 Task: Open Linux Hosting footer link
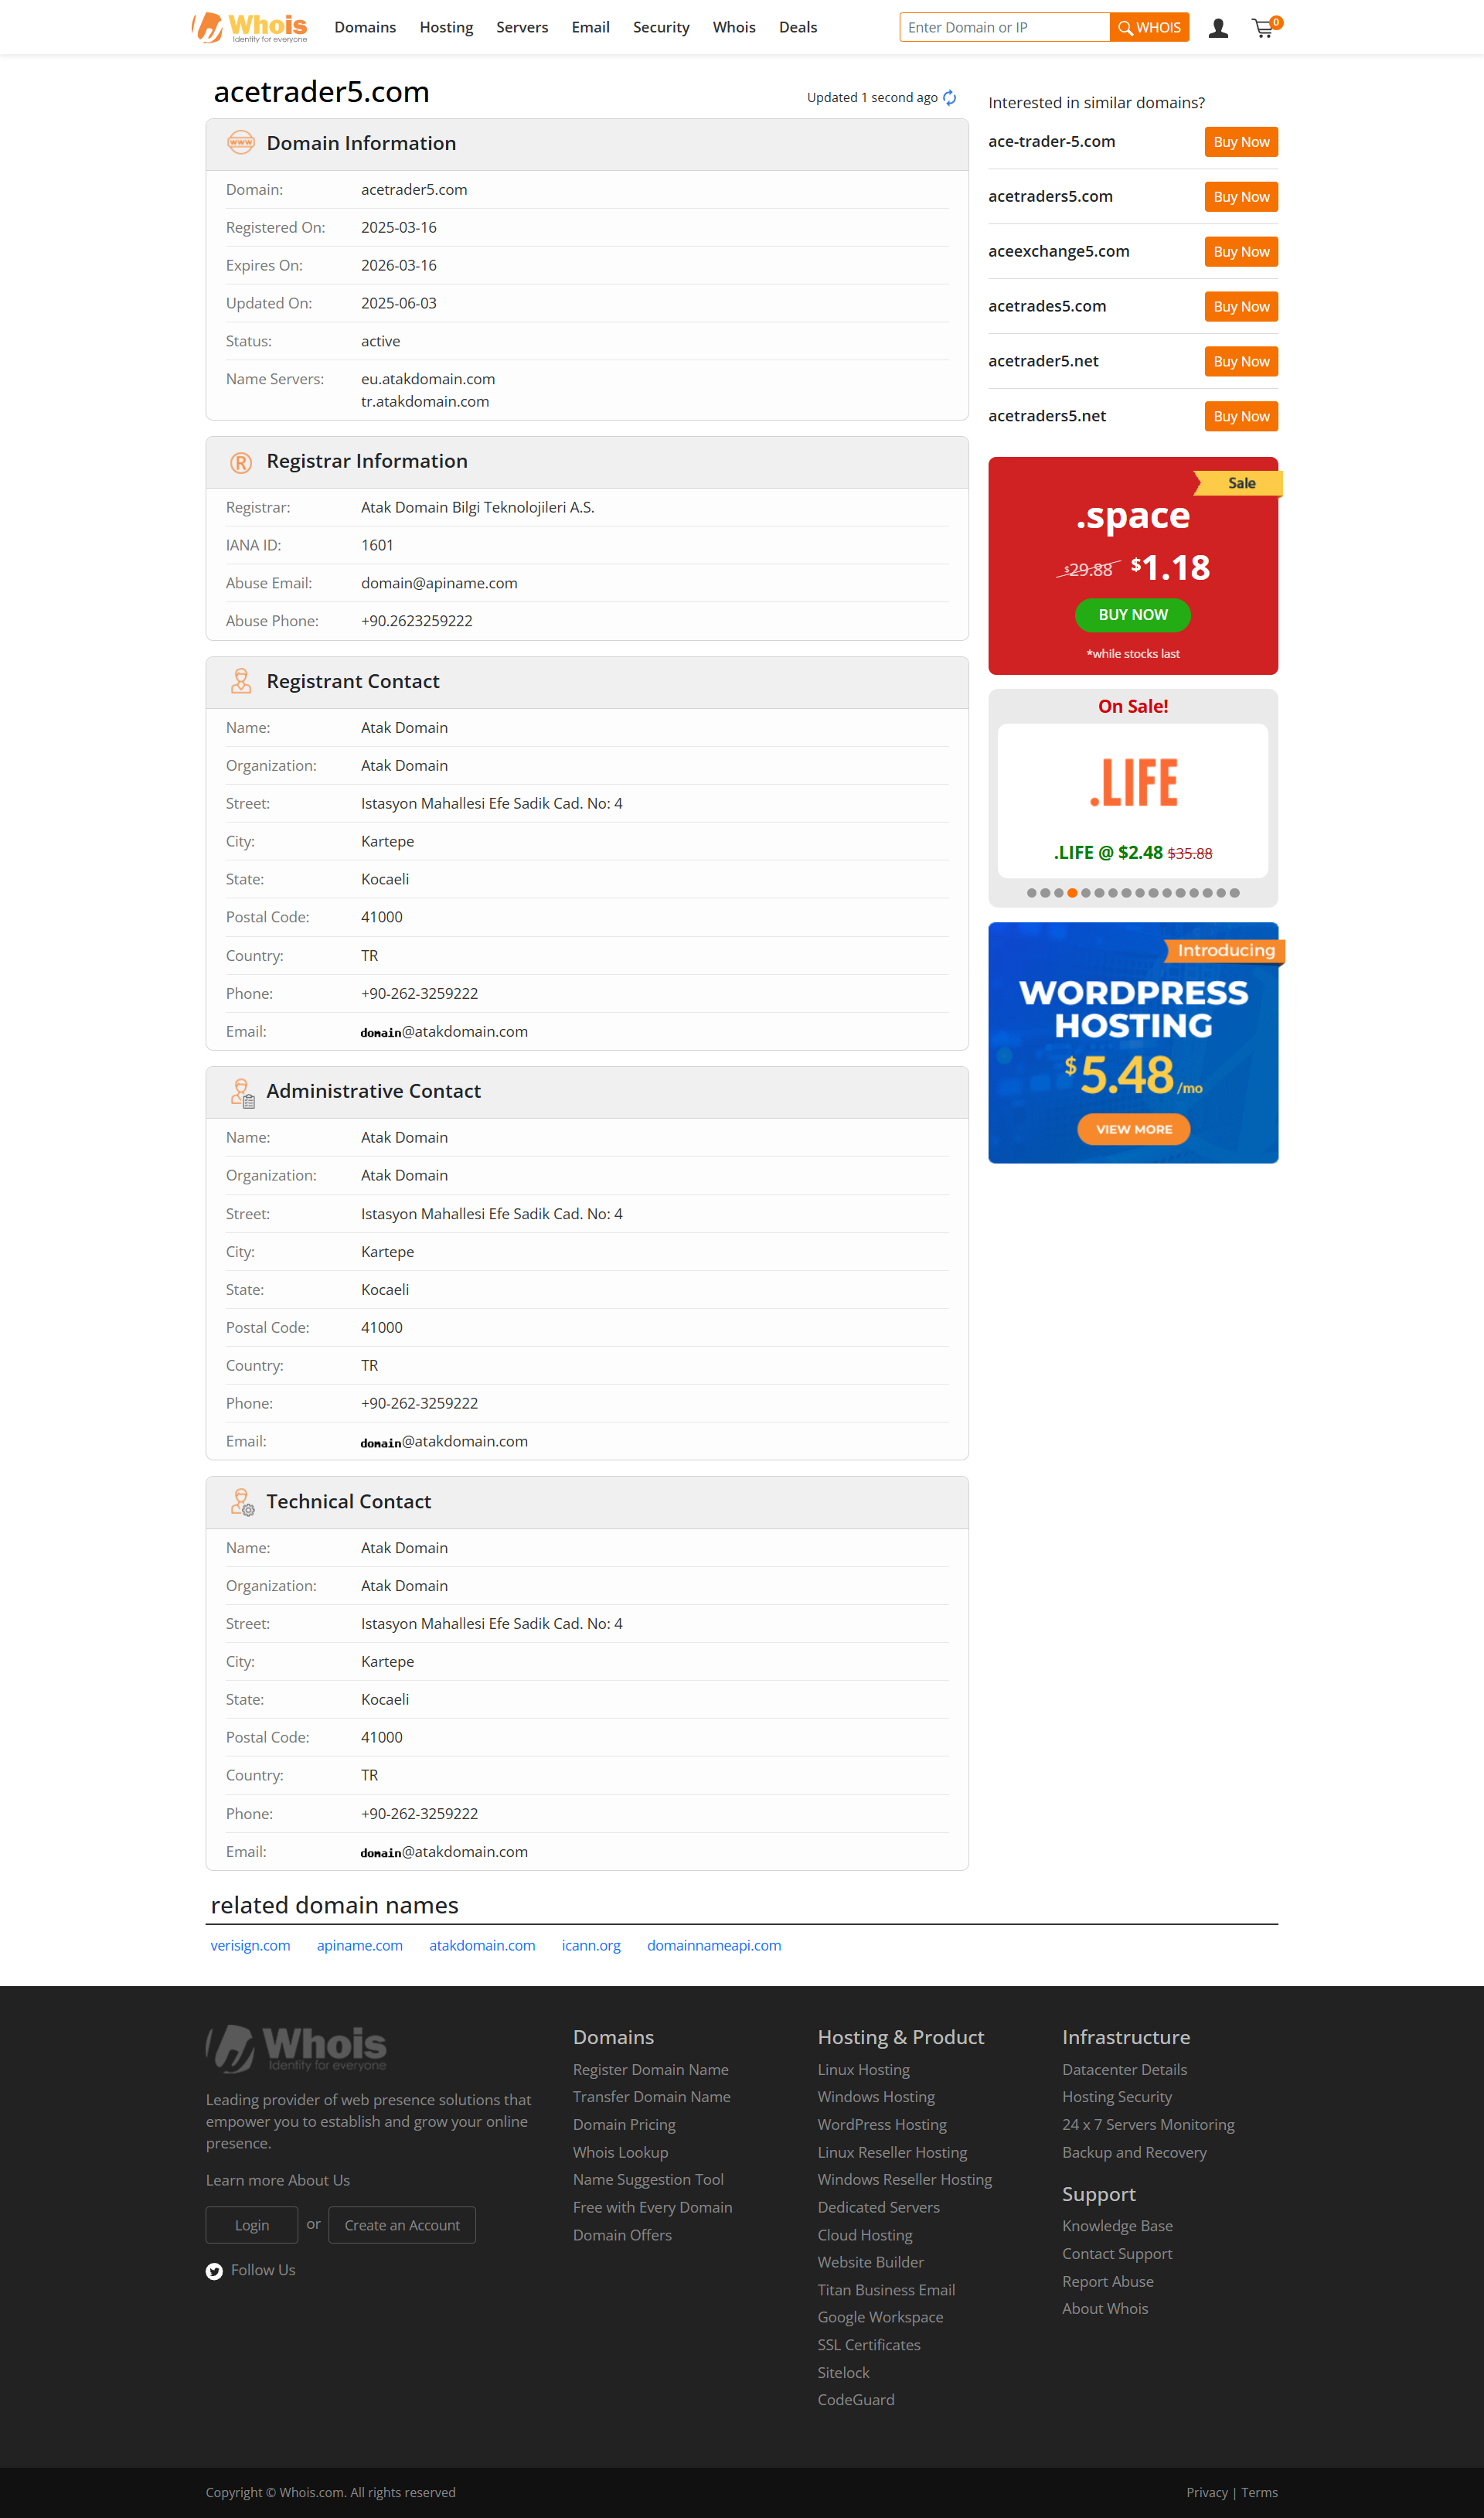864,2069
